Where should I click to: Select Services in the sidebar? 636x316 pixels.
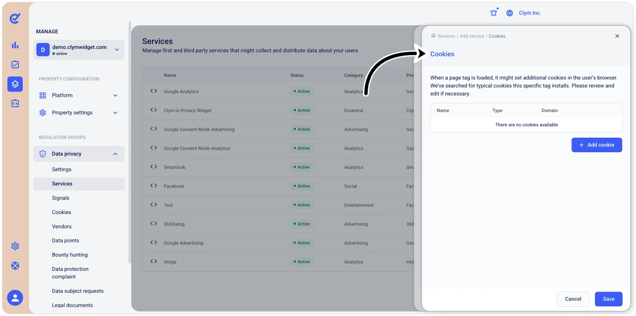tap(79, 184)
